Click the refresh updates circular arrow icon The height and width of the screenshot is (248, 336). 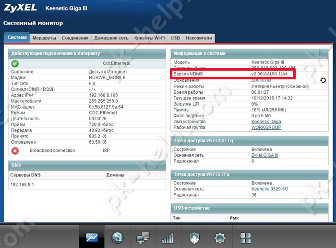pos(323,80)
